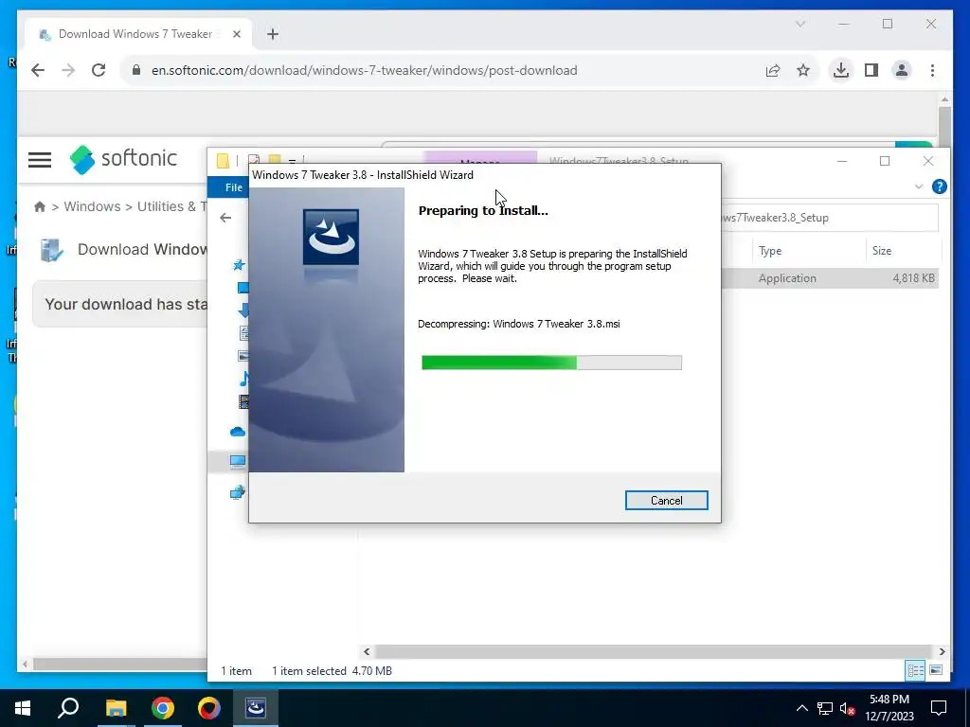This screenshot has height=727, width=970.
Task: Share this page from Chrome toolbar
Action: pyautogui.click(x=773, y=70)
